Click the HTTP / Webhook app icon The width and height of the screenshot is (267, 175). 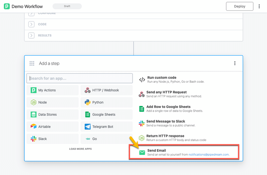pos(87,90)
